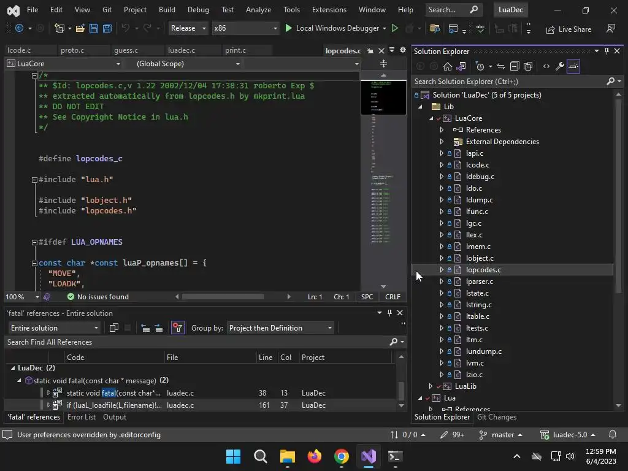628x471 pixels.
Task: Open Firefox from the taskbar
Action: pyautogui.click(x=315, y=456)
